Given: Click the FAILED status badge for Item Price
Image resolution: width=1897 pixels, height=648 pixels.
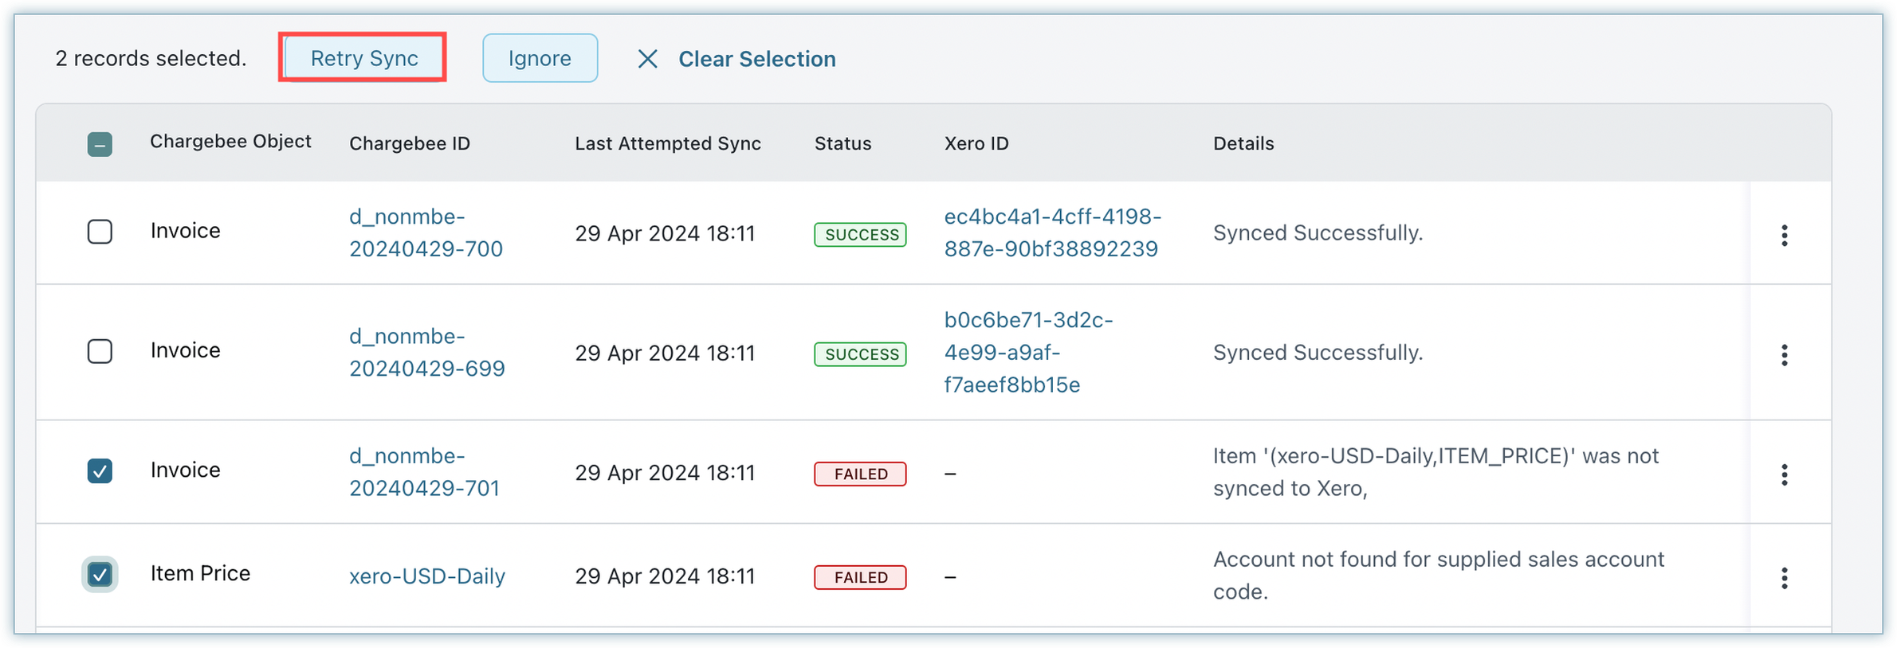Looking at the screenshot, I should click(x=860, y=577).
